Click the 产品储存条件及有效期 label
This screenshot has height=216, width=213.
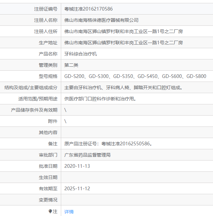pos(34,110)
